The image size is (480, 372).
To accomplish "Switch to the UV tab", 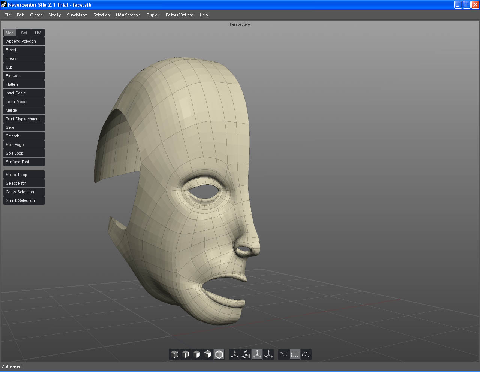I will tap(37, 33).
